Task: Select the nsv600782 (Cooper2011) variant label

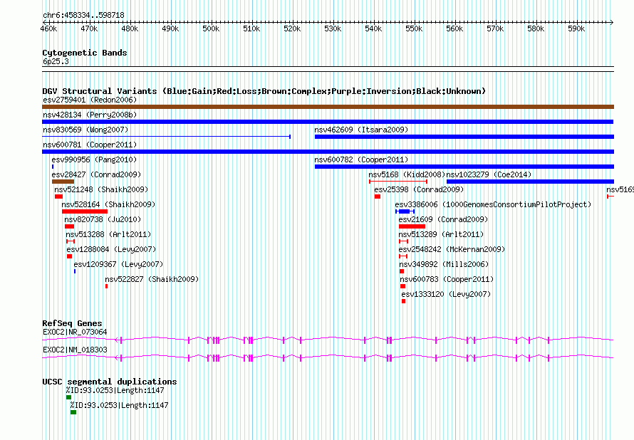Action: point(361,159)
